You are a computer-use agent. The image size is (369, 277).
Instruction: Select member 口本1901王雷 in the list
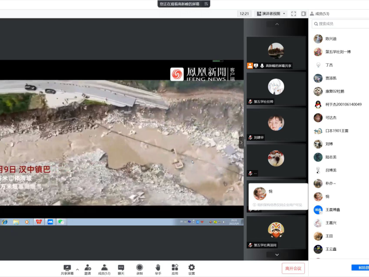pyautogui.click(x=339, y=131)
